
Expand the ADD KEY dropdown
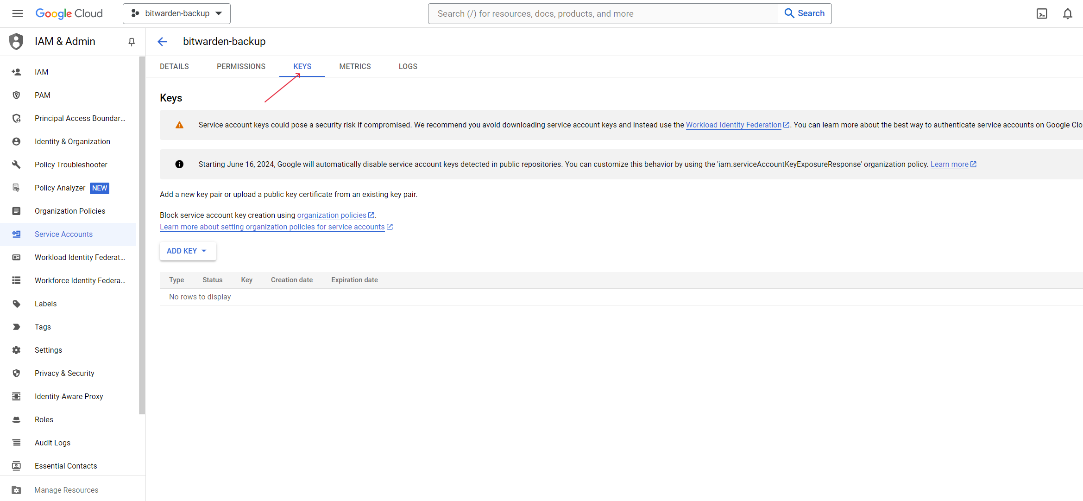click(x=188, y=251)
